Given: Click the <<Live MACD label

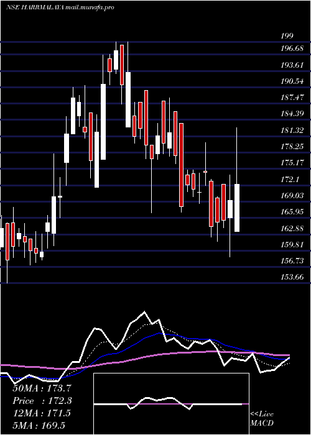Looking at the screenshot, I should coord(262,419).
